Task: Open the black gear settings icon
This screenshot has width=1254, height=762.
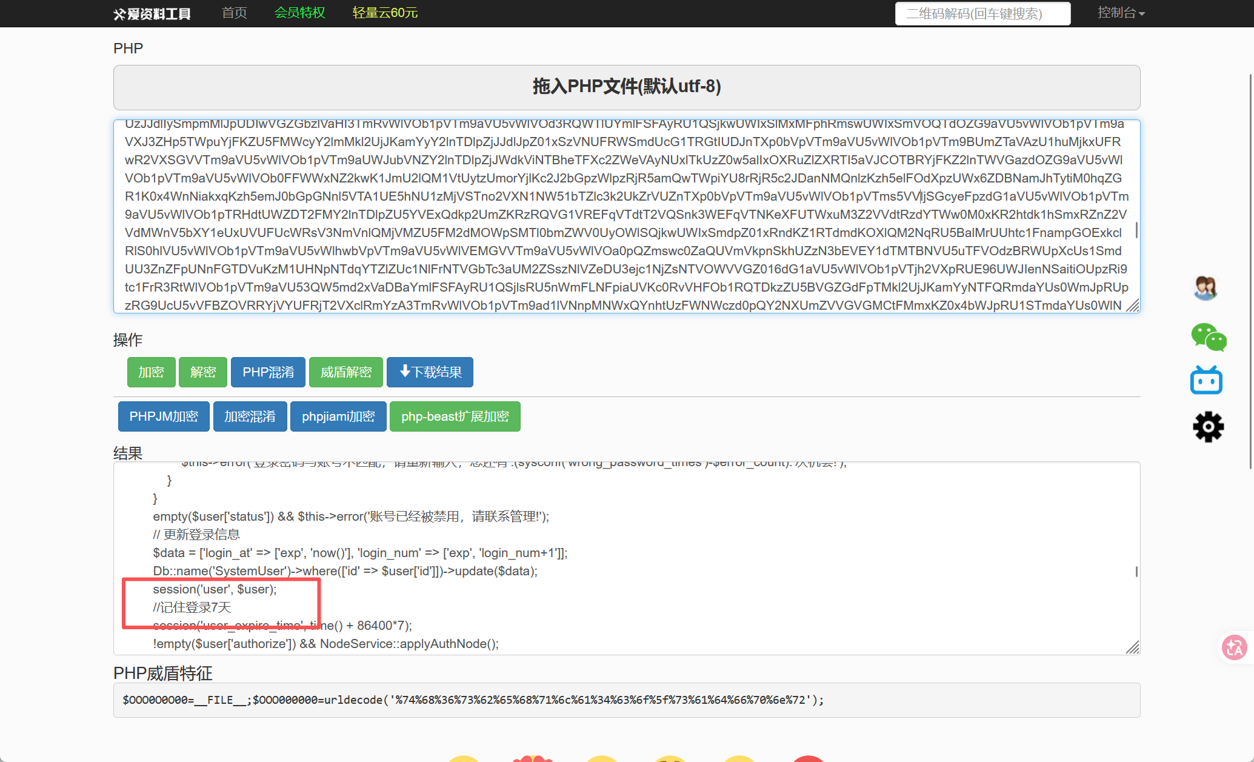Action: (1209, 427)
